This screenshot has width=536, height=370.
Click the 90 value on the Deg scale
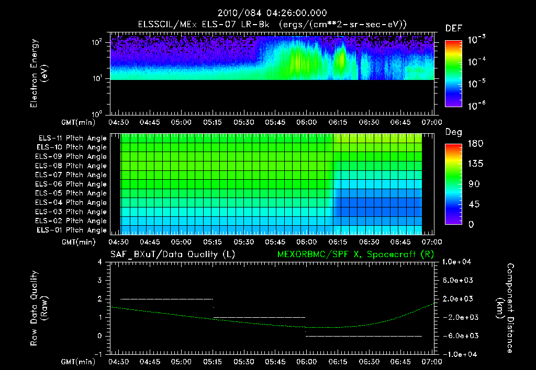click(474, 184)
